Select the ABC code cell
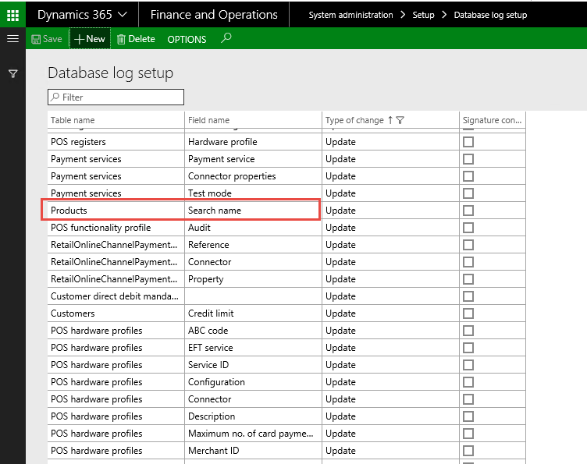The height and width of the screenshot is (464, 587). tap(253, 331)
